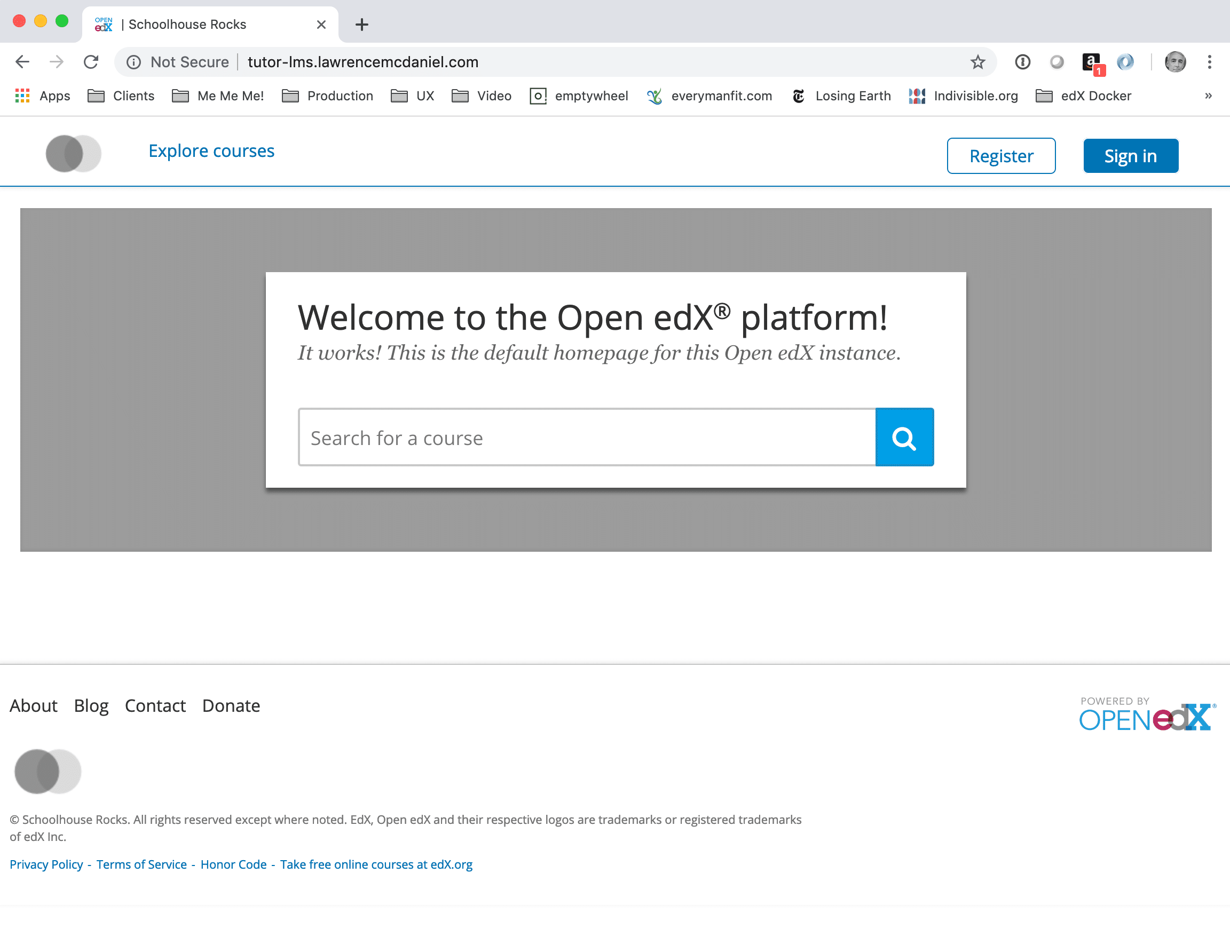Viewport: 1230px width, 937px height.
Task: Open the Terms of Service link
Action: click(x=141, y=864)
